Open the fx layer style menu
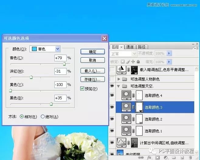The image size is (200, 160). pos(149,158)
